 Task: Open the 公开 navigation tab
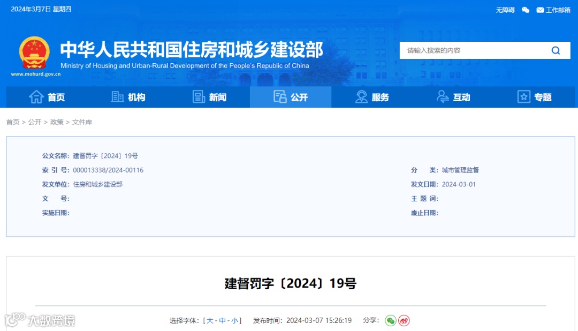[291, 97]
